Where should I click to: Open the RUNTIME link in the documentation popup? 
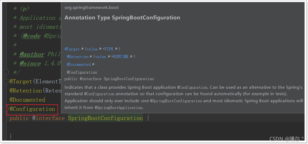tap(121, 57)
